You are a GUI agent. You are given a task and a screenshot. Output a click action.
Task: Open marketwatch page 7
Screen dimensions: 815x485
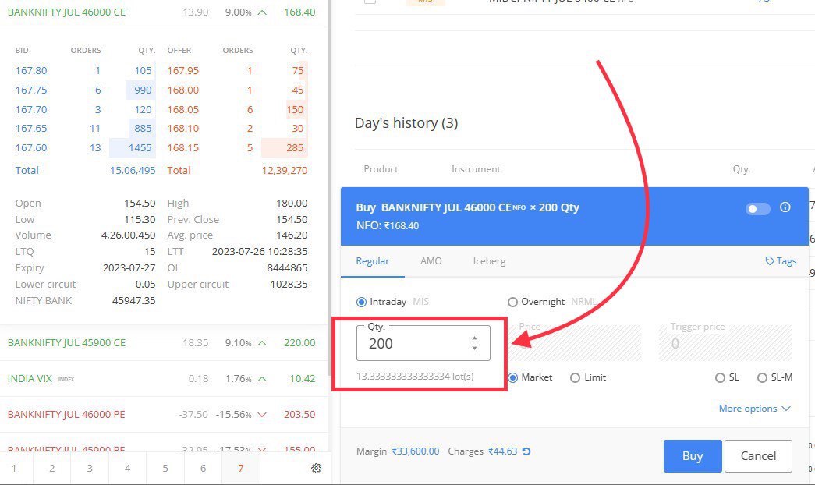point(241,469)
